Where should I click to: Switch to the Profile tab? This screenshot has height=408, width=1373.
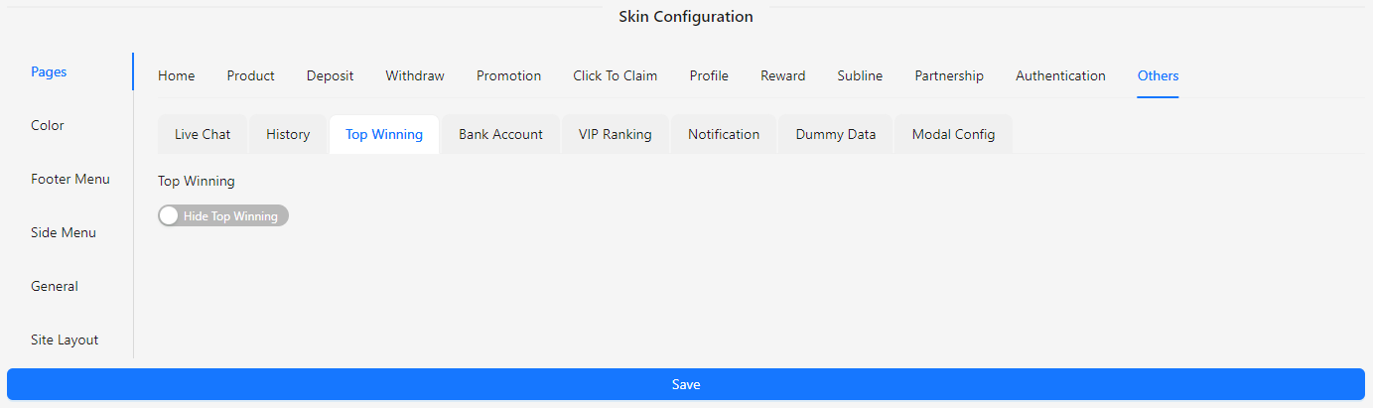point(709,76)
